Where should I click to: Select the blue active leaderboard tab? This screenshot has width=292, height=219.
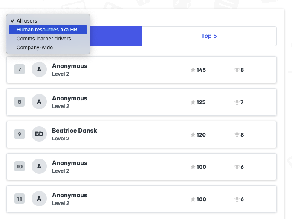click(116, 36)
